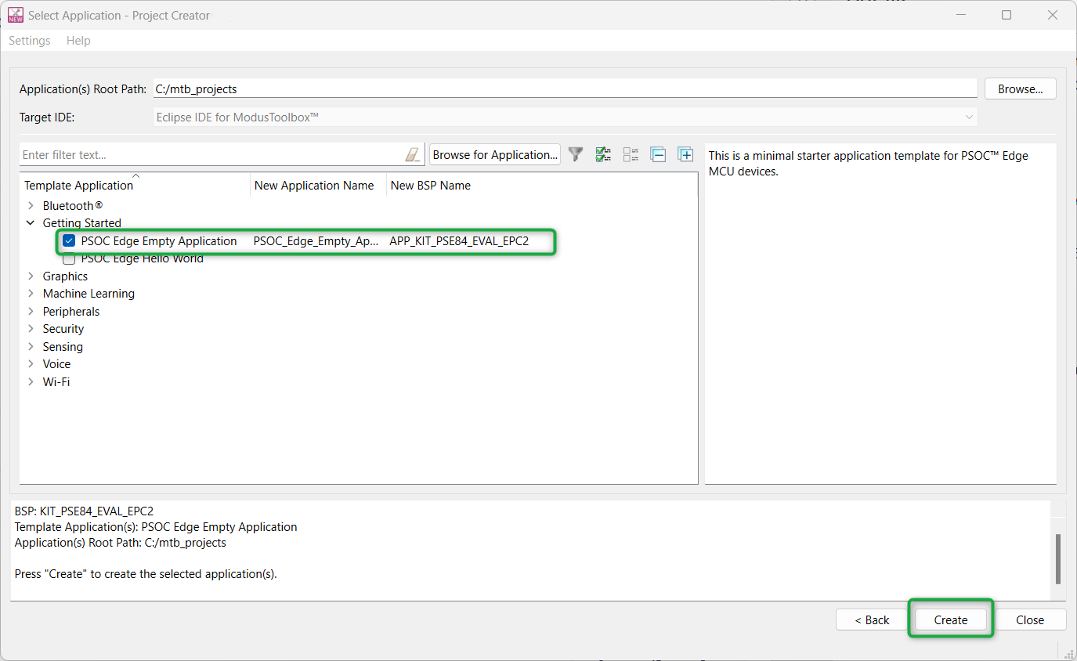Sort by Template Application column header

78,186
